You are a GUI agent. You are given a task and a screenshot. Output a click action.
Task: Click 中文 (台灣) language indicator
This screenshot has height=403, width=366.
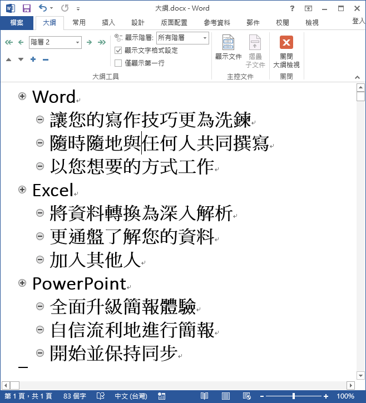(x=131, y=396)
